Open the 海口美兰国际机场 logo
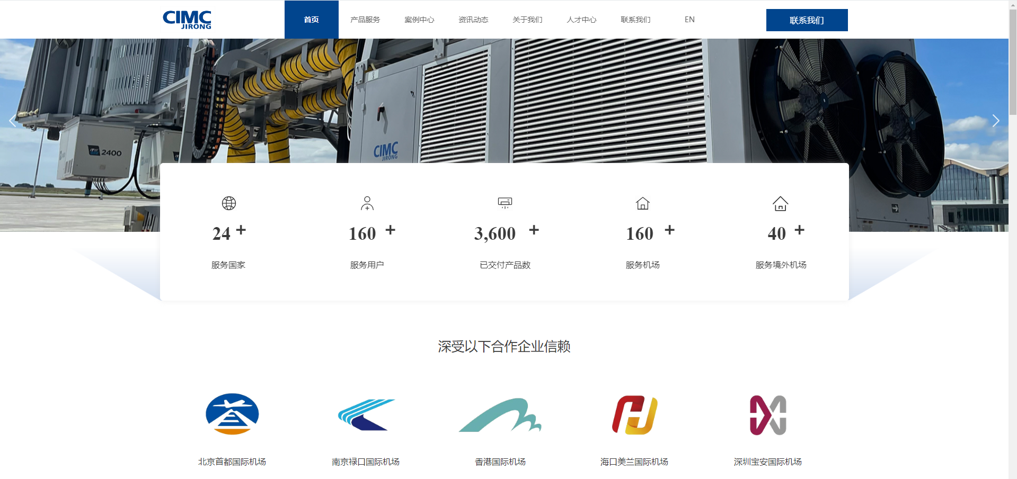Screen dimensions: 1017x479 coord(634,415)
